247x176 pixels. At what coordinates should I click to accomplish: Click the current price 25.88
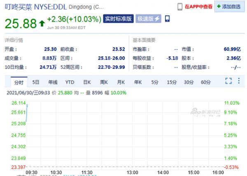(21, 23)
